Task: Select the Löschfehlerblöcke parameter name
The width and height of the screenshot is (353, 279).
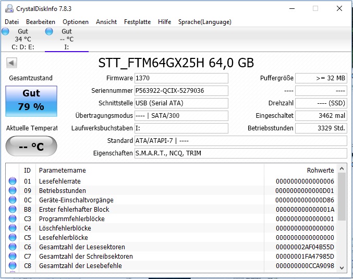Action: [65, 228]
